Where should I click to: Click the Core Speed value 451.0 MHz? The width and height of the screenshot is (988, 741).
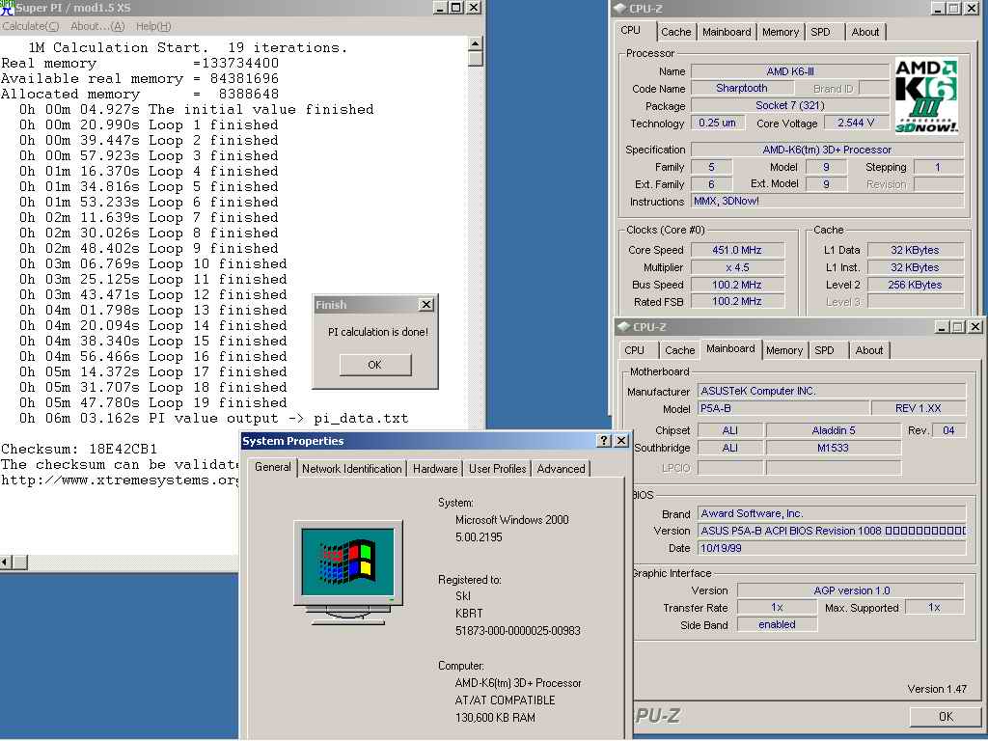point(737,250)
